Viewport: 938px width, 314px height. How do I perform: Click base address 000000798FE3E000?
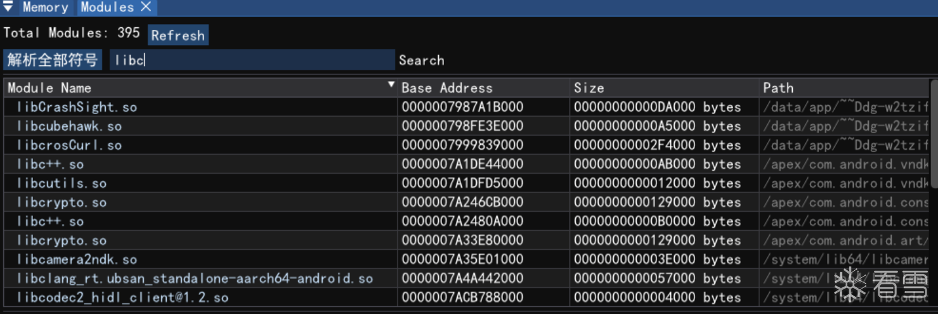coord(462,126)
